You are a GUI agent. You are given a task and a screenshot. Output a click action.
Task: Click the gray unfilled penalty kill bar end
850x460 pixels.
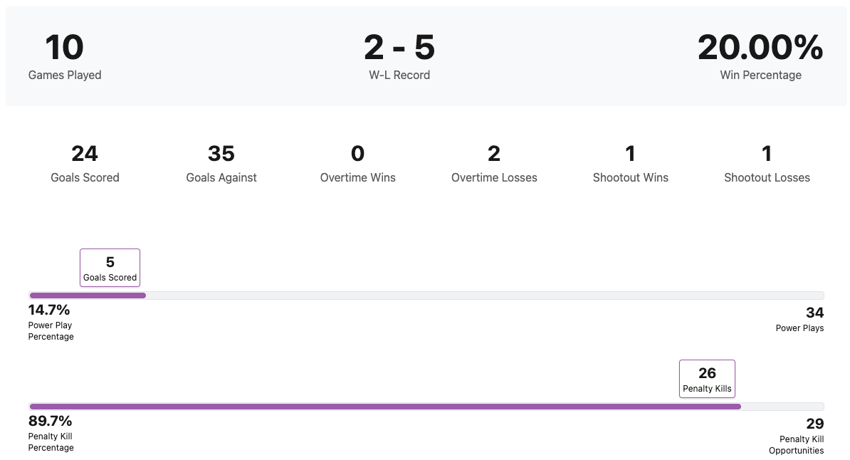[782, 407]
